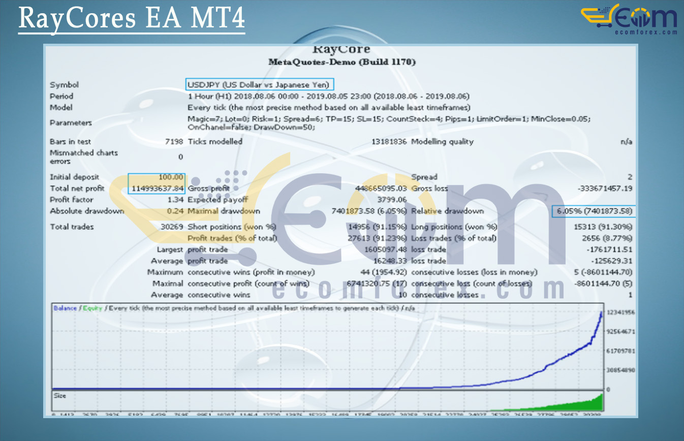Click the Modelling quality n/a value
The height and width of the screenshot is (441, 684).
pyautogui.click(x=626, y=142)
